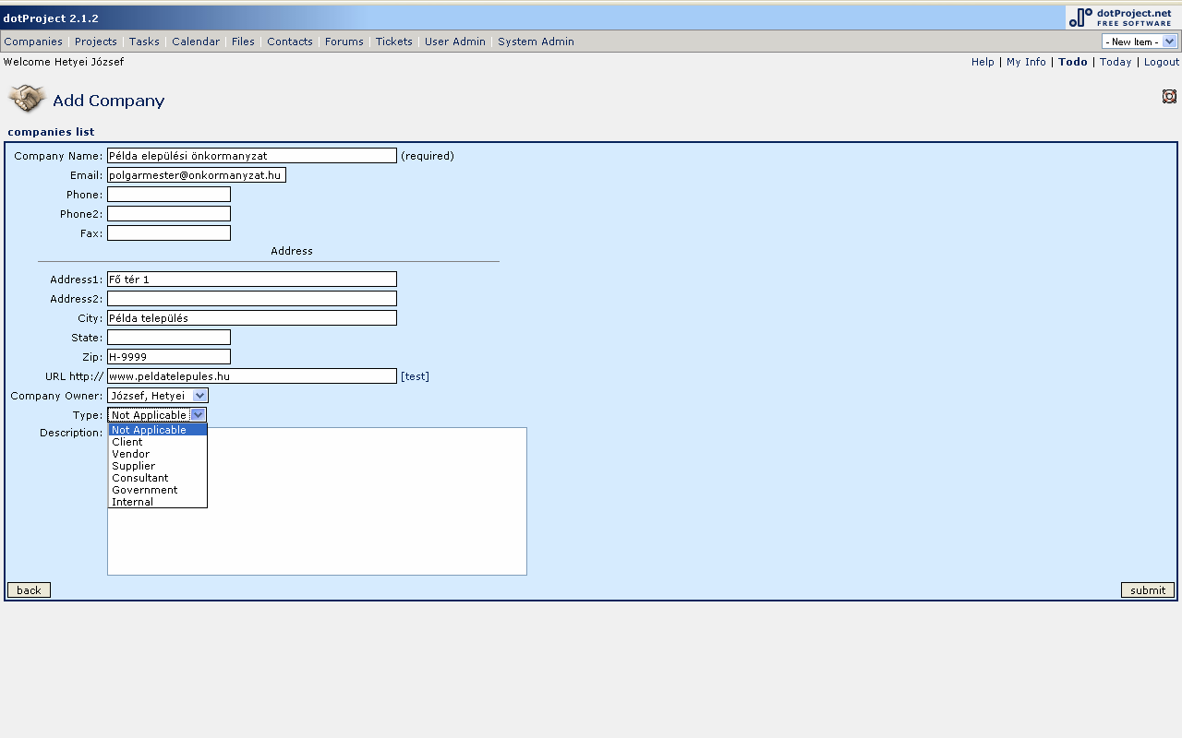Open the Contacts menu

click(x=290, y=42)
